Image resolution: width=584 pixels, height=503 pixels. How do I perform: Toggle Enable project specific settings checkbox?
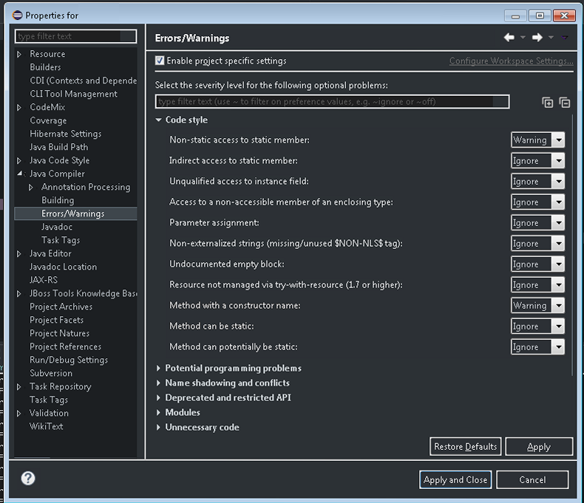coord(160,61)
